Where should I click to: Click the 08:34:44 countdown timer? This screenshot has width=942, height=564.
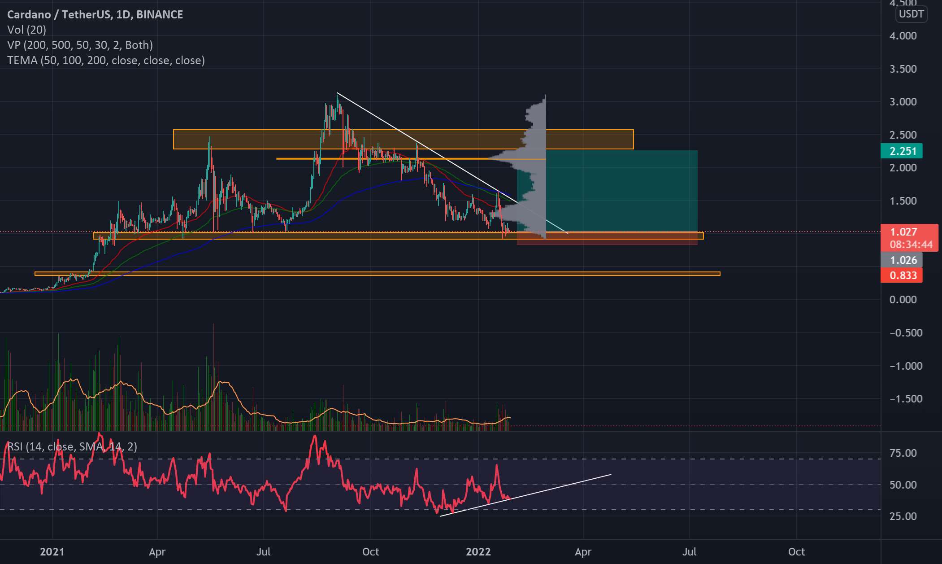pyautogui.click(x=911, y=245)
